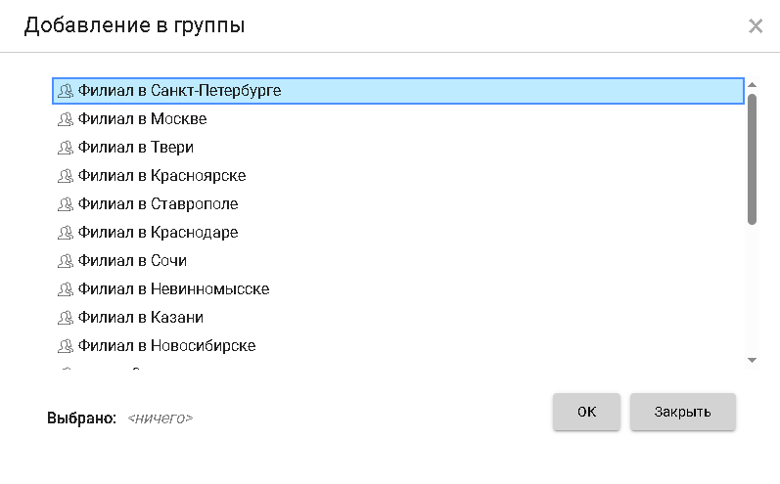Select the row Филиал в Невинномысске

point(398,289)
